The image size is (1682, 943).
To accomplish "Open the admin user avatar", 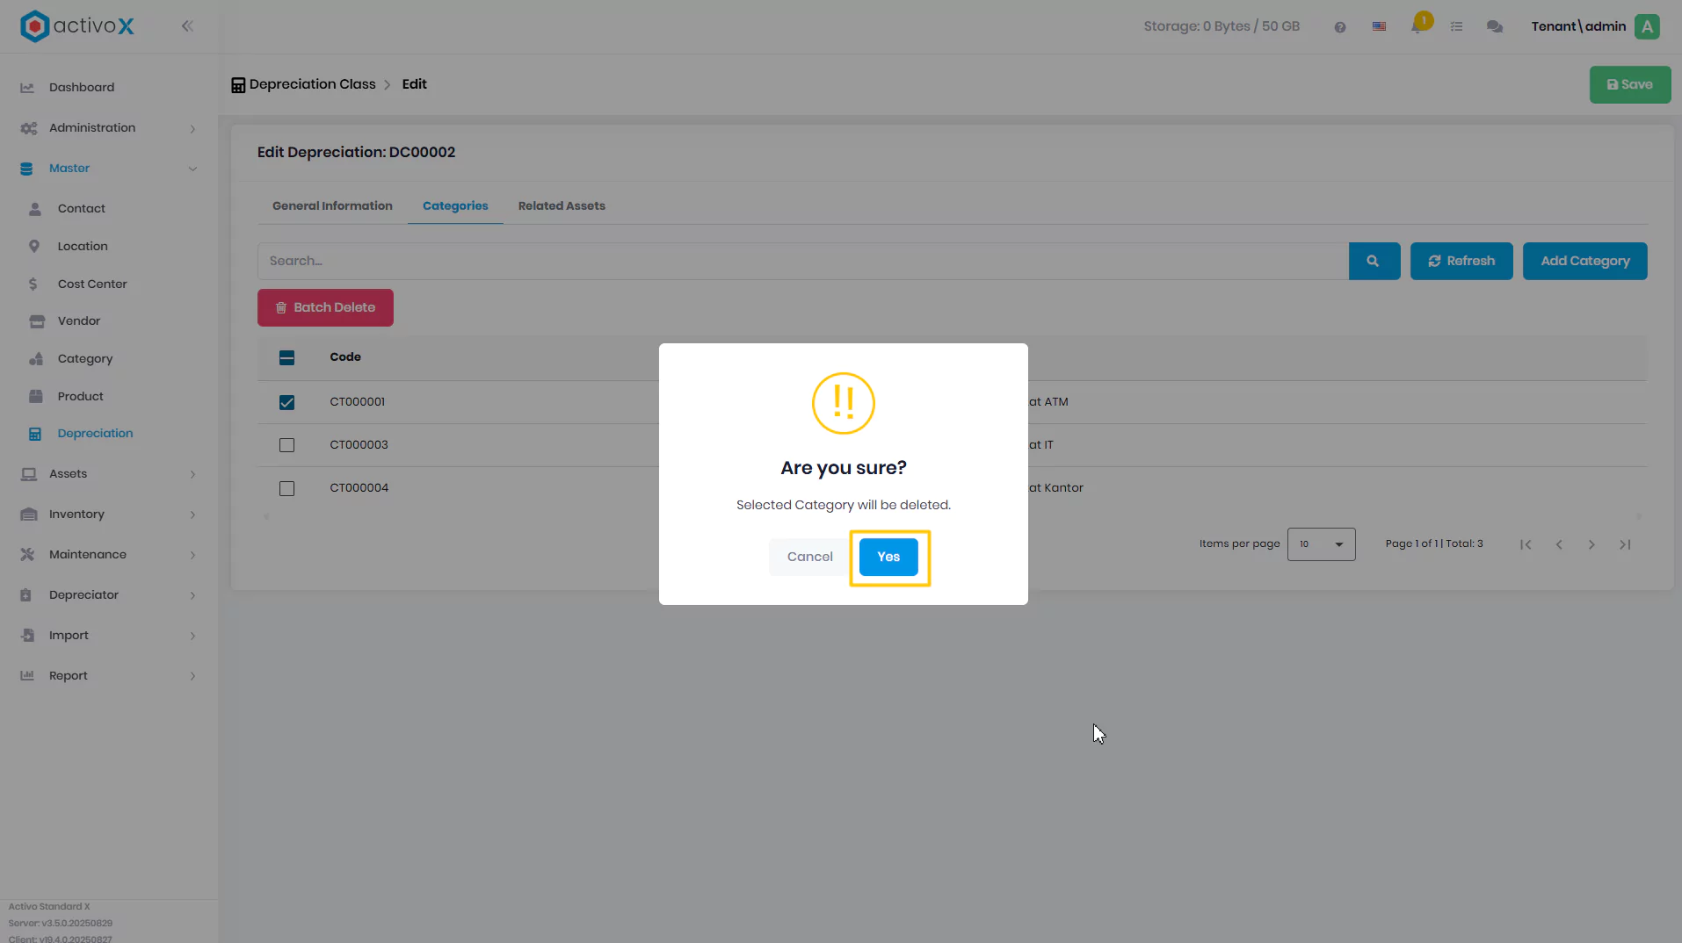I will [1648, 26].
